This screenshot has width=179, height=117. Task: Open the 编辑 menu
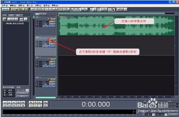[x=13, y=5]
